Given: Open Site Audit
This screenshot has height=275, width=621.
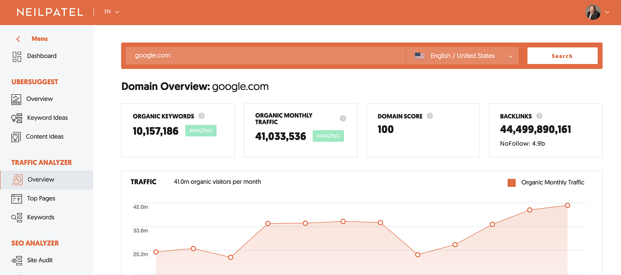Looking at the screenshot, I should coord(40,260).
